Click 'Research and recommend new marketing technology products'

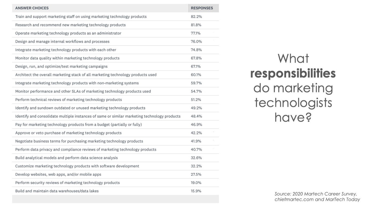[70, 25]
